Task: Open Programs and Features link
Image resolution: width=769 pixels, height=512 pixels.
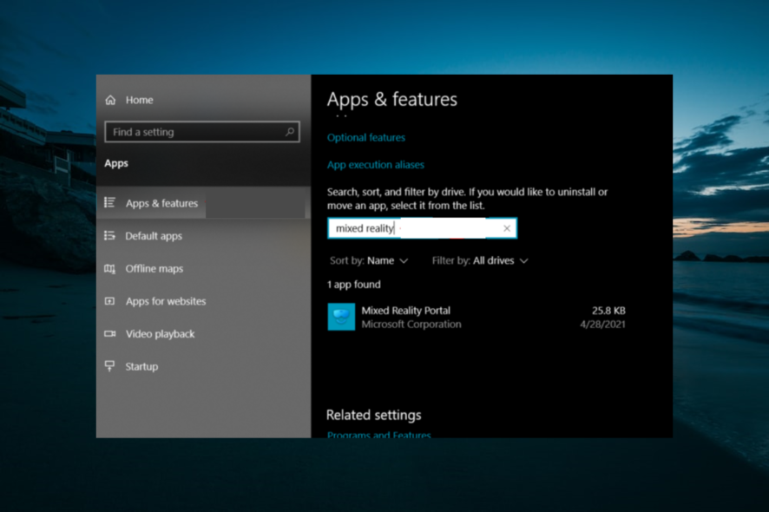Action: [378, 435]
